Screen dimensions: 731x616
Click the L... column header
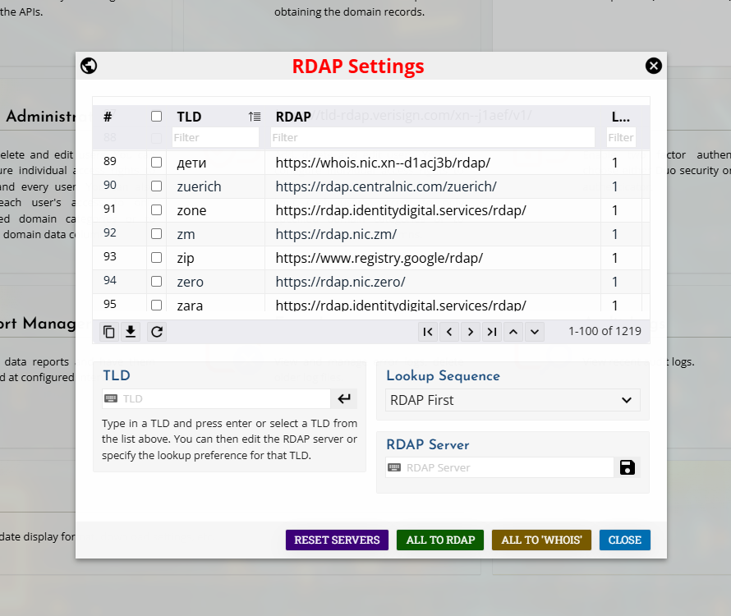tap(620, 117)
